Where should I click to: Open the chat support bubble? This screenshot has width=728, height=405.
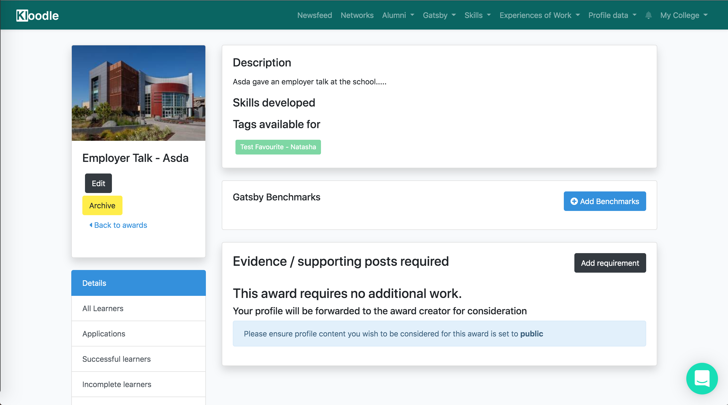pyautogui.click(x=702, y=378)
